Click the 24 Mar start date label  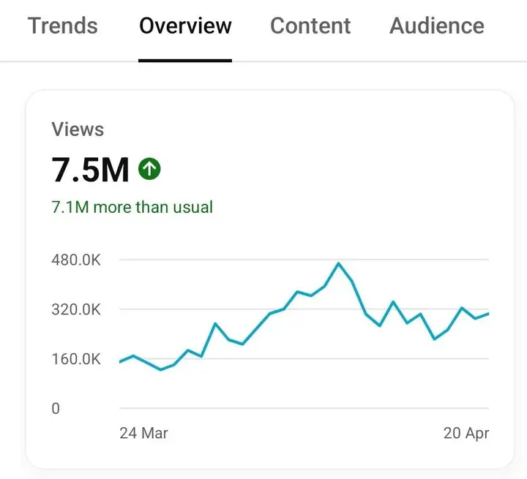pyautogui.click(x=143, y=433)
